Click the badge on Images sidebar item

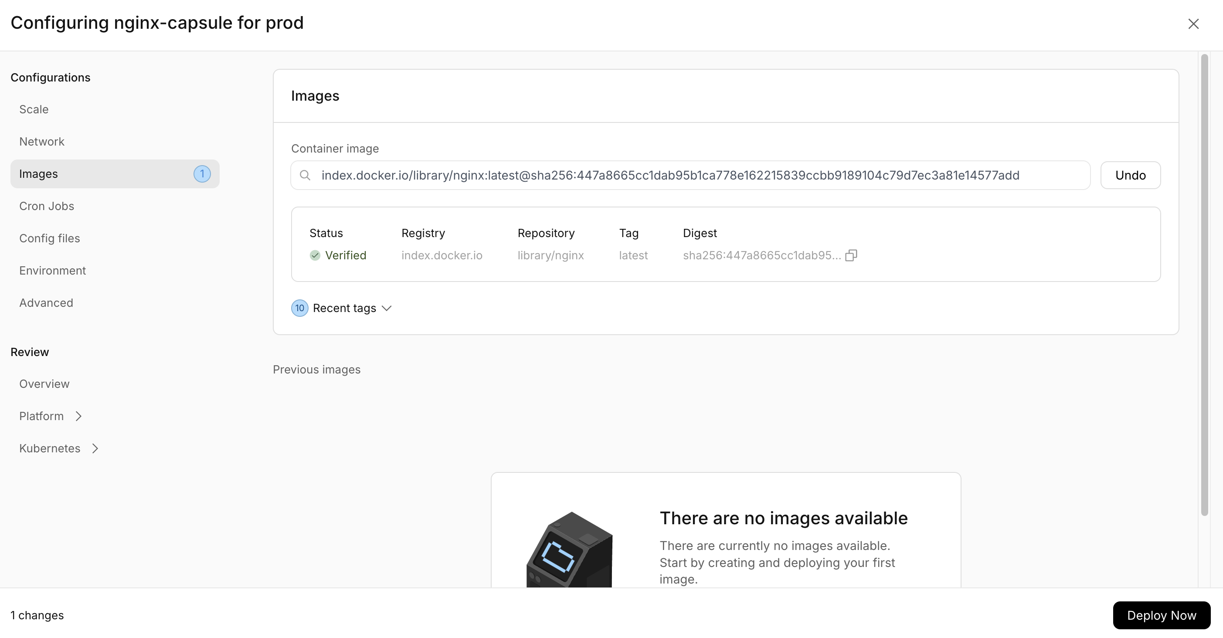[202, 174]
